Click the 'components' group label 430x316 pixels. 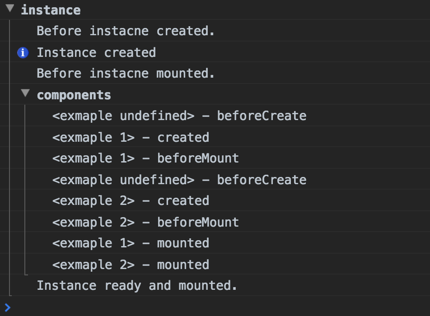point(74,95)
